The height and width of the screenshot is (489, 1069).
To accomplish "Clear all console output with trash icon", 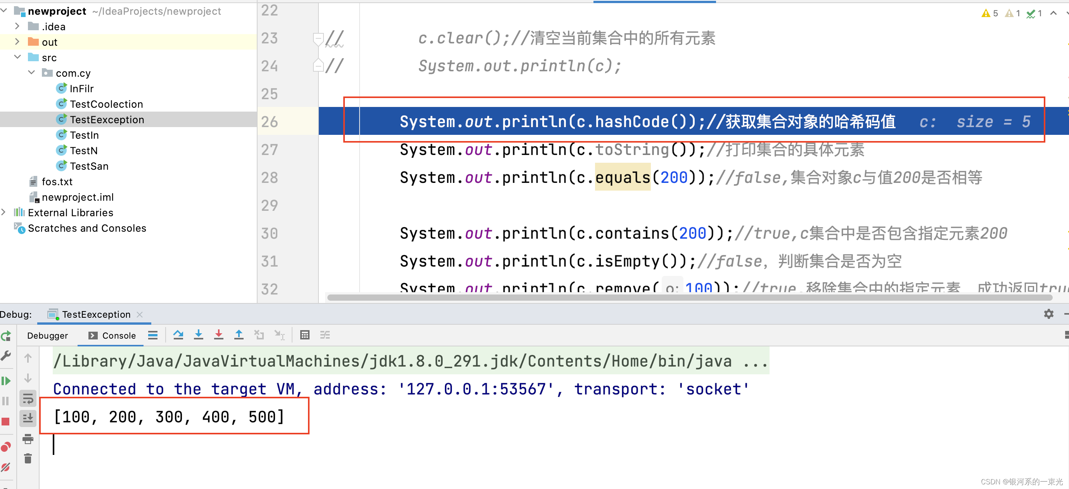I will click(x=28, y=458).
